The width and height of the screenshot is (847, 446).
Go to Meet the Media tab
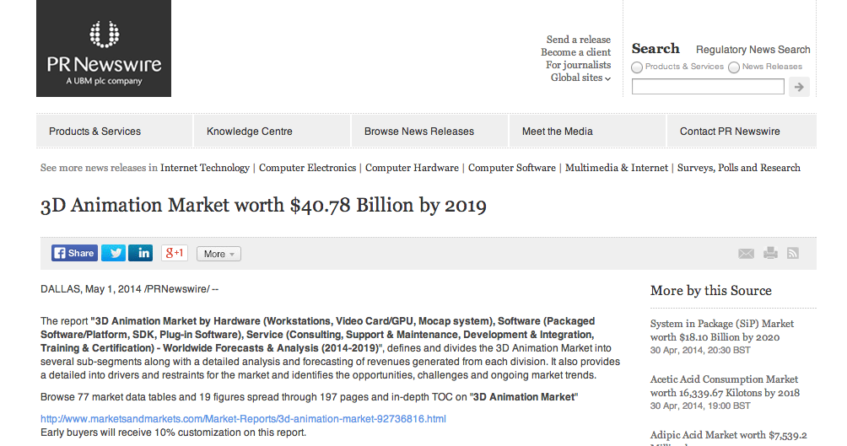point(558,132)
